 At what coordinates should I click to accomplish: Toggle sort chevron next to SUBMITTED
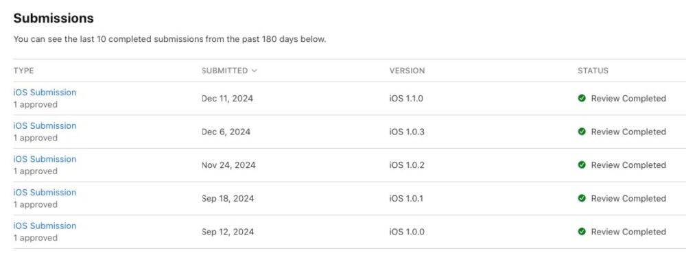coord(255,71)
